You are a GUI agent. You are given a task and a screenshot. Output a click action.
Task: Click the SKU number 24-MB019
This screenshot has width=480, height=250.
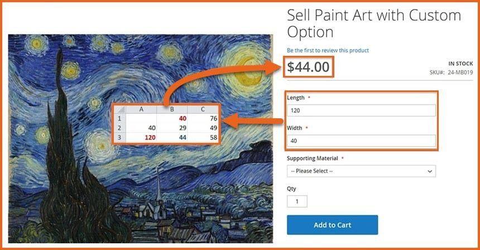click(460, 73)
